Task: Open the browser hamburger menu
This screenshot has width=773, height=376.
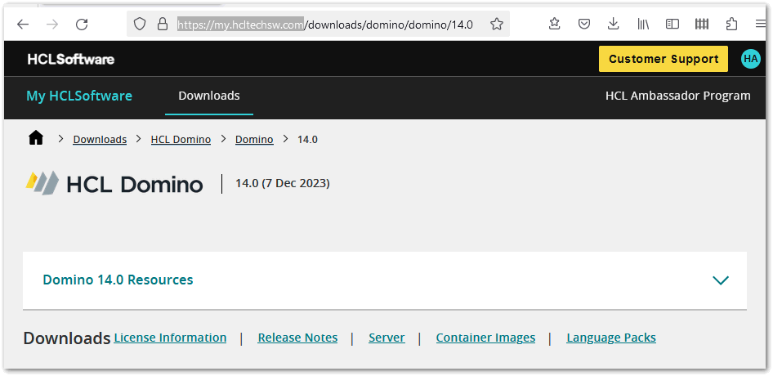Action: click(760, 25)
